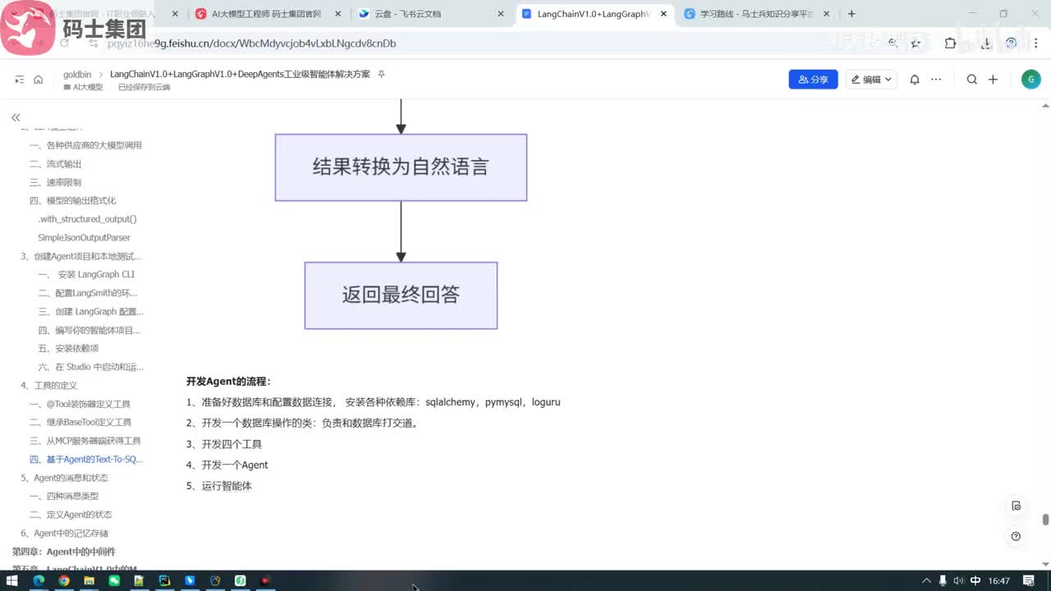This screenshot has width=1051, height=591.
Task: Click the 分享 share button
Action: tap(813, 80)
